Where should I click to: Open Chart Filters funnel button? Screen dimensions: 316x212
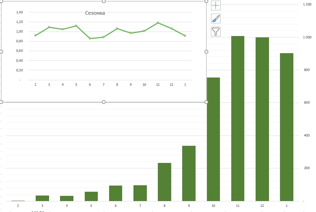pyautogui.click(x=215, y=32)
